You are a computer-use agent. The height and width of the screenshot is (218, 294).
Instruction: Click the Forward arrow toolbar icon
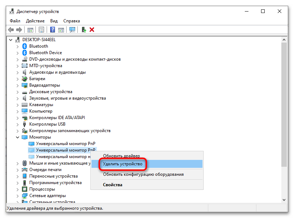(x=20, y=30)
